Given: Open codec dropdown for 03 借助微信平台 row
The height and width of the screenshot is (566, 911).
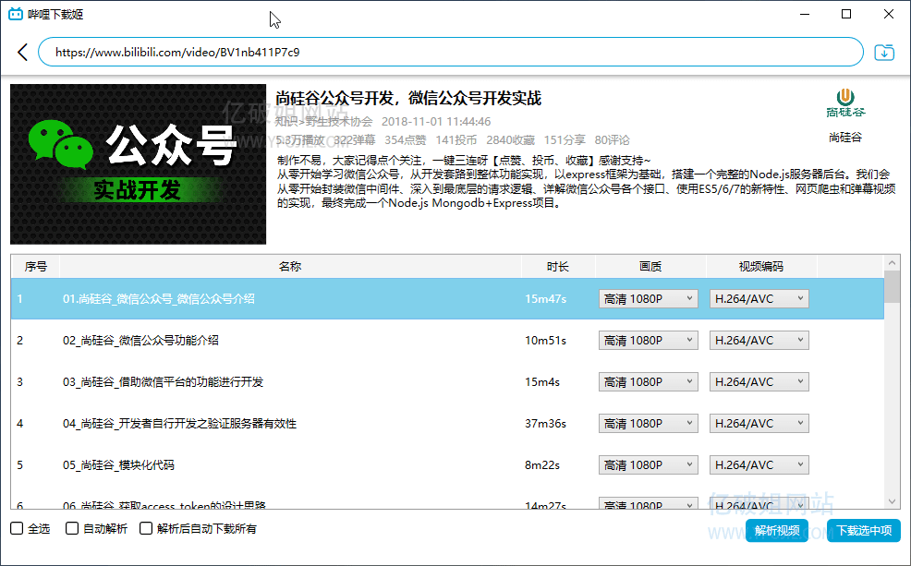Looking at the screenshot, I should (759, 382).
